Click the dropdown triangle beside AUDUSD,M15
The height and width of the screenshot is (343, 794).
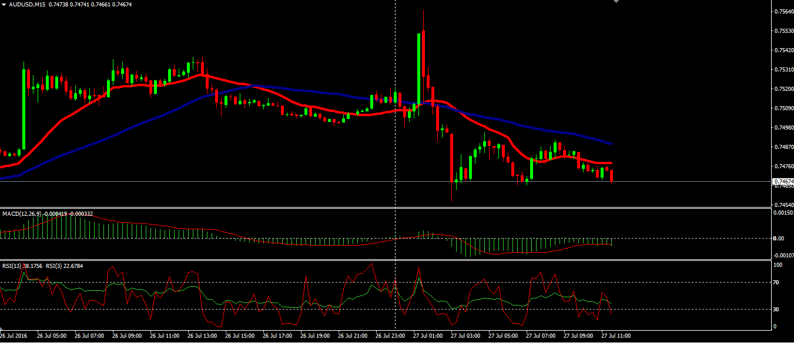pyautogui.click(x=4, y=4)
